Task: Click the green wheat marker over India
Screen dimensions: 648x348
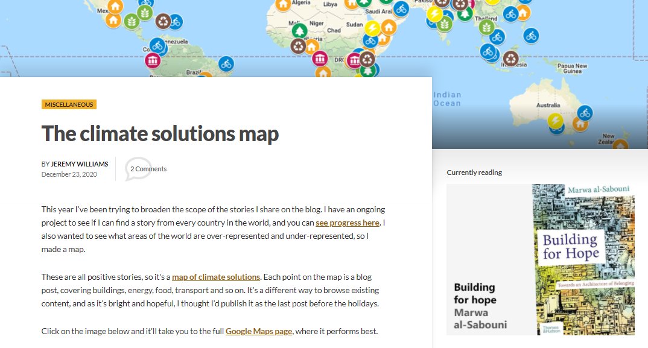Action: point(444,24)
